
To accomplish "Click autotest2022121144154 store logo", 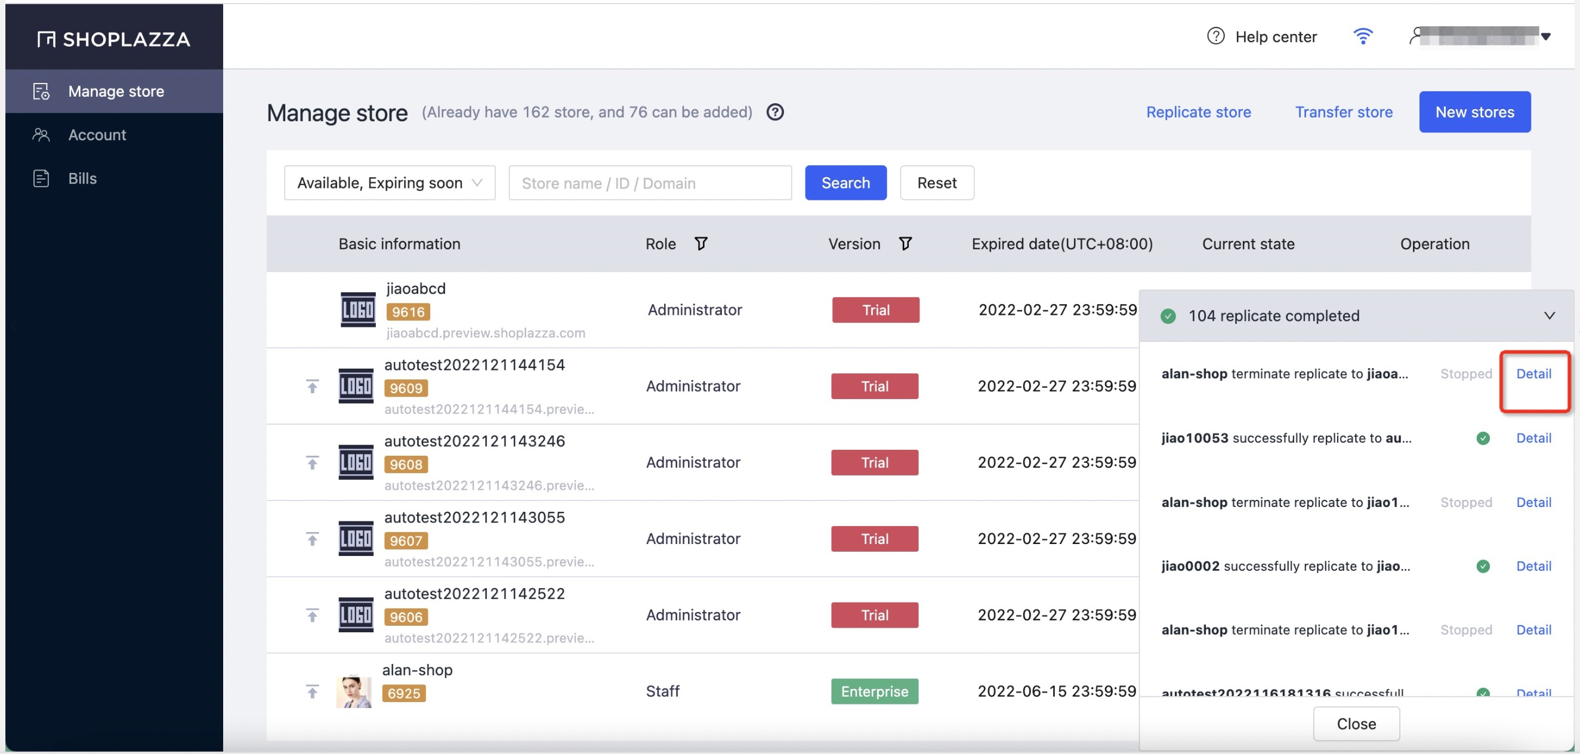I will point(356,386).
